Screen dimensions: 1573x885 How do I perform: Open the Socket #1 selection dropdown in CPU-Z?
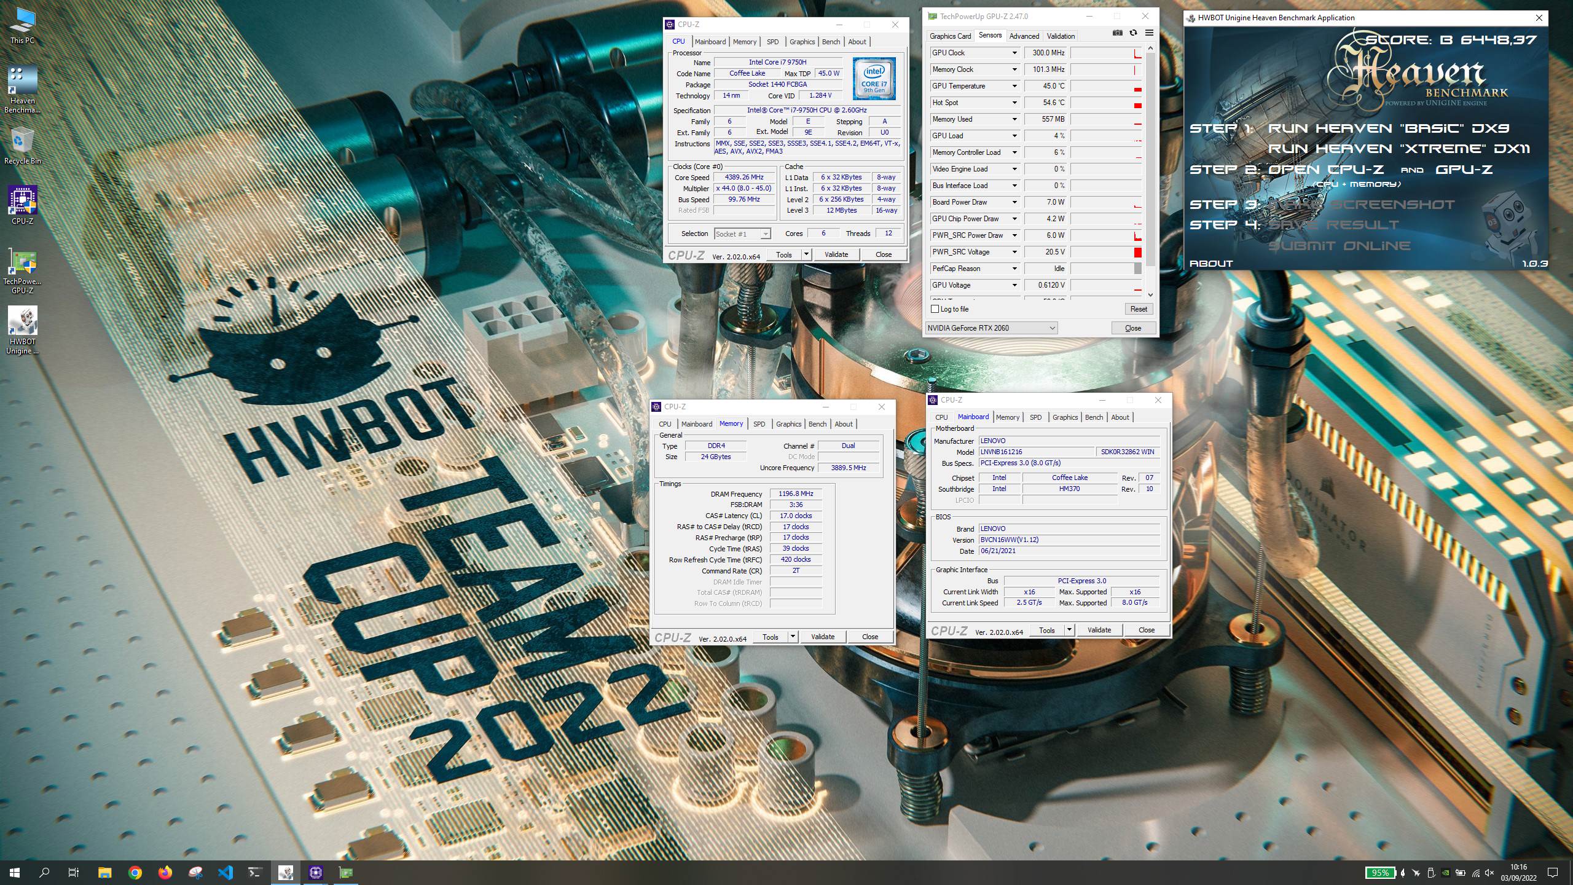742,234
